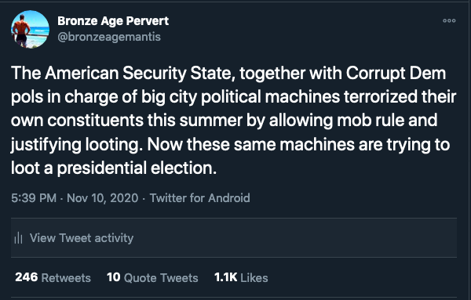View the 1.1K Likes list
The width and height of the screenshot is (471, 300).
pyautogui.click(x=241, y=277)
